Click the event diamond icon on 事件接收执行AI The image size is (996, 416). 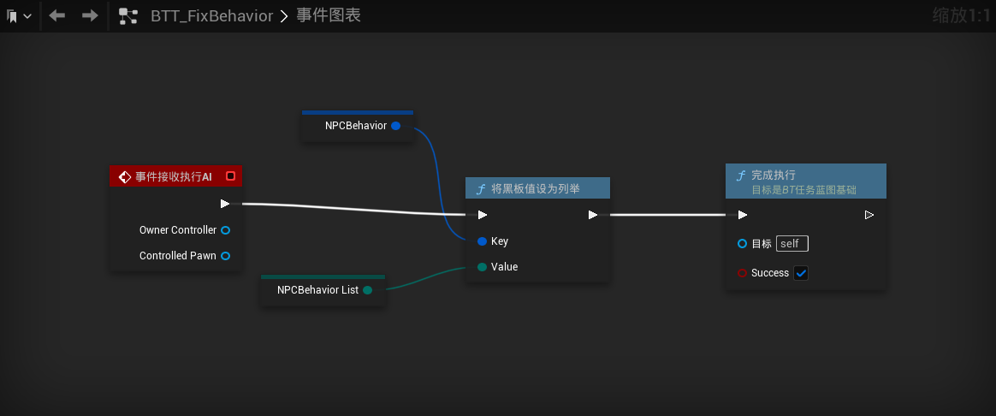click(125, 176)
